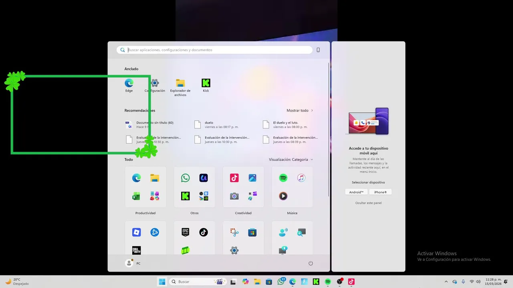Open File Explorer in the Productividad group
Image resolution: width=513 pixels, height=288 pixels.
(x=155, y=178)
